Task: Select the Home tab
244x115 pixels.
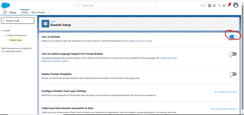Action: click(25, 12)
